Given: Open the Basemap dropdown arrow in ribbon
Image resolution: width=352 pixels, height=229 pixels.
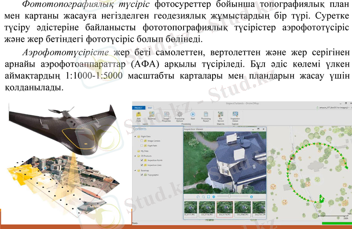Looking at the screenshot, I should tap(152, 121).
